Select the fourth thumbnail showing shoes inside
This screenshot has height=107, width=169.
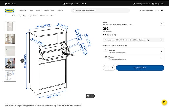coord(10,63)
